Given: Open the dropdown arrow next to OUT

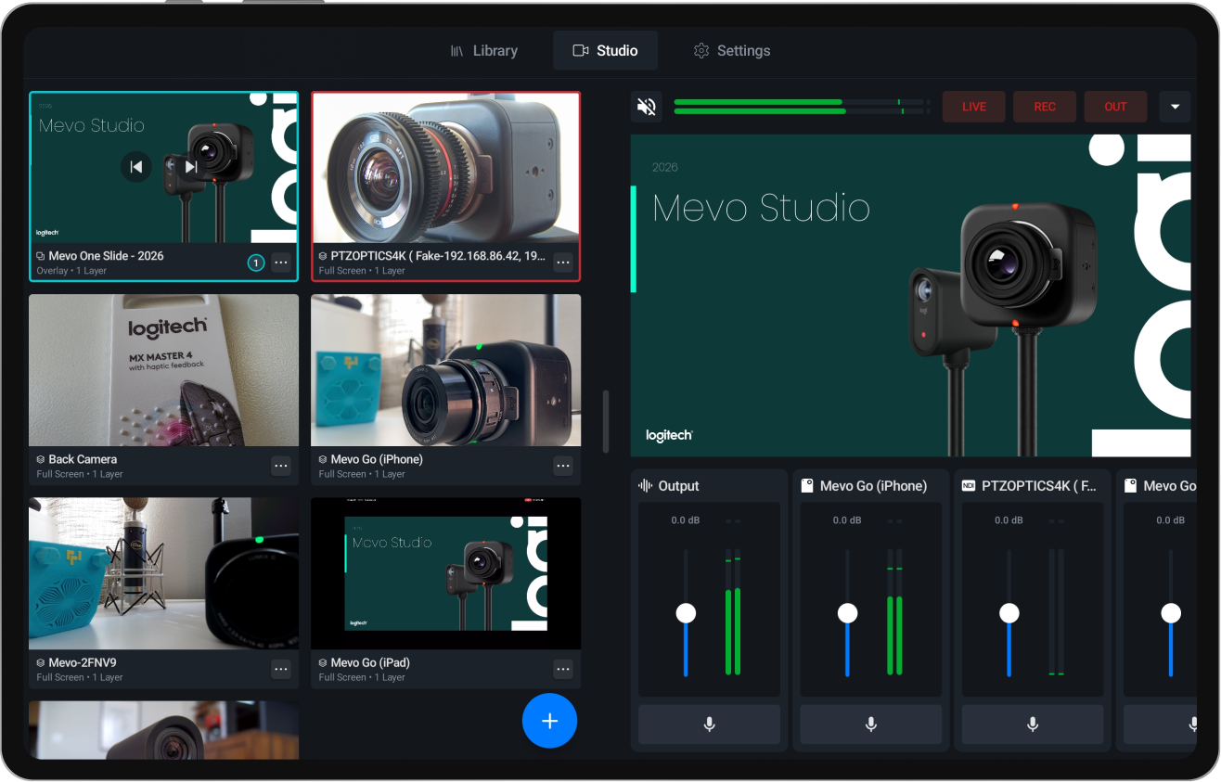Looking at the screenshot, I should 1175,106.
